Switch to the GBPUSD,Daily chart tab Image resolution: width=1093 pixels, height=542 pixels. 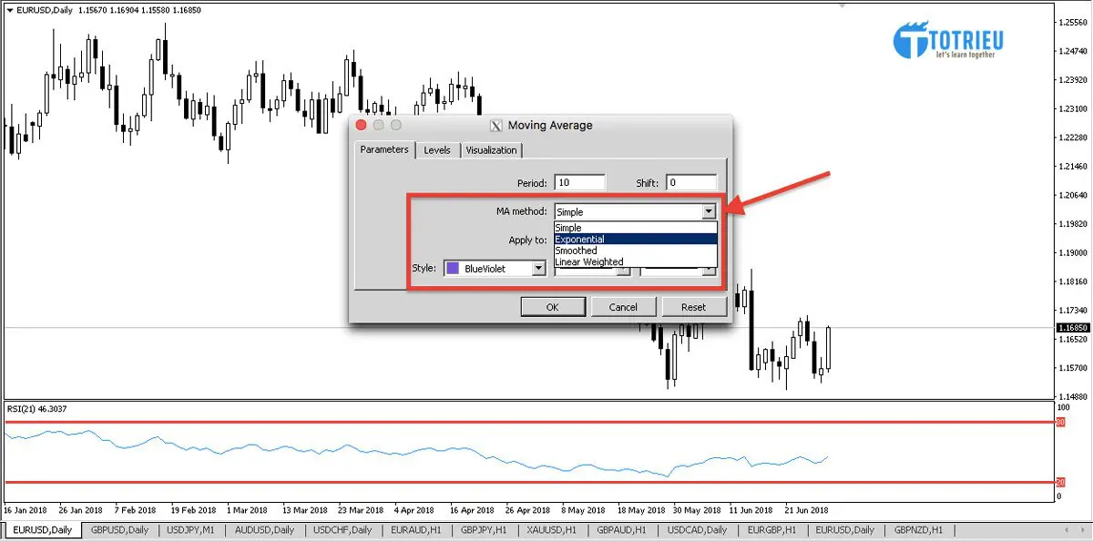click(x=119, y=529)
